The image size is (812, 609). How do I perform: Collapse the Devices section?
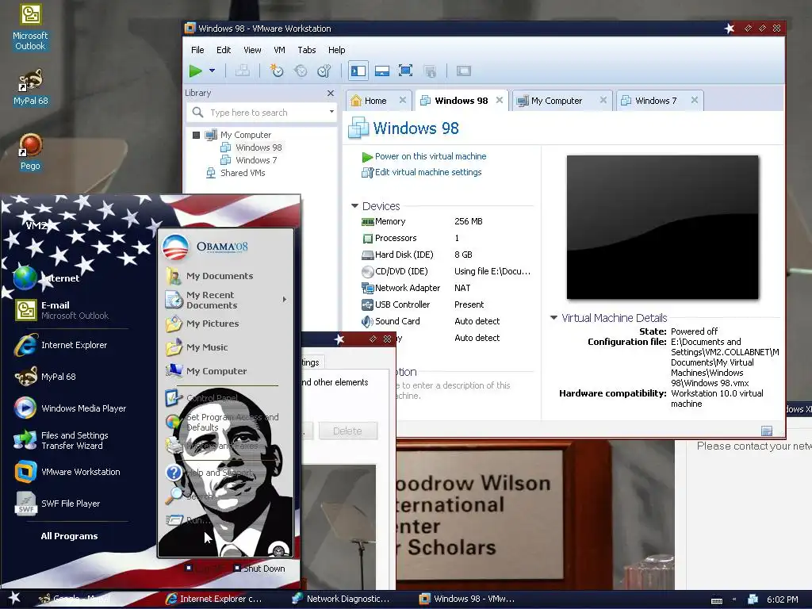coord(354,206)
